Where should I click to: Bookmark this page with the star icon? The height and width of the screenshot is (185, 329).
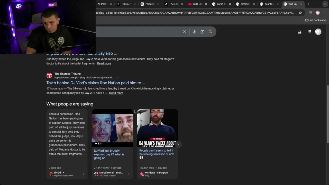pyautogui.click(x=300, y=13)
